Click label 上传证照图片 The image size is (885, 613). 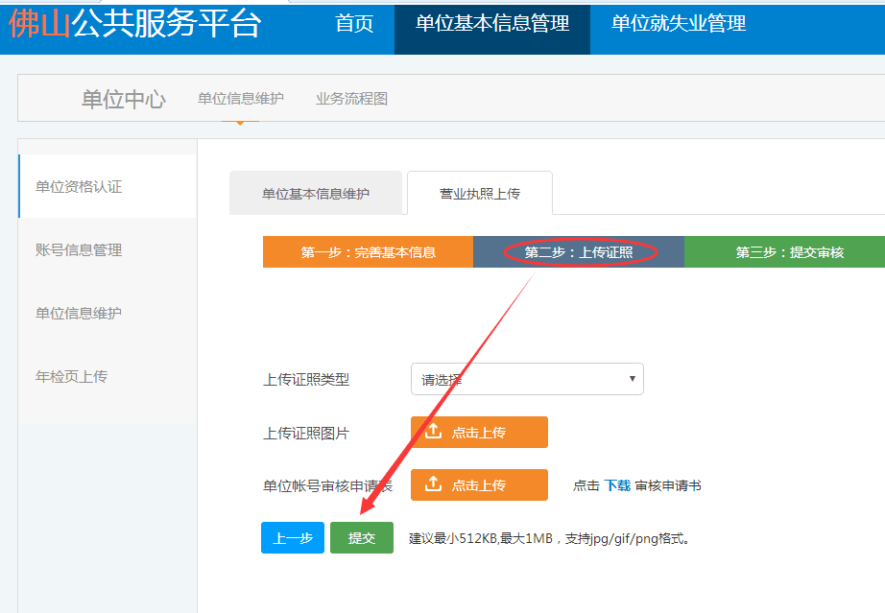(306, 433)
